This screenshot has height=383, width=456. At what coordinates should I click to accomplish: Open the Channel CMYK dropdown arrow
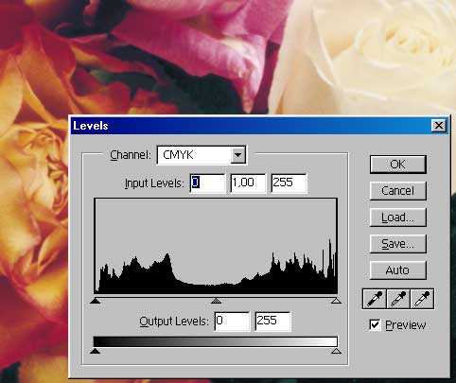coord(237,155)
